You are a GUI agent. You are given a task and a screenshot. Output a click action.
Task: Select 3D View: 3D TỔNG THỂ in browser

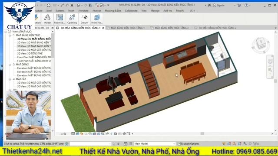coord(30,53)
